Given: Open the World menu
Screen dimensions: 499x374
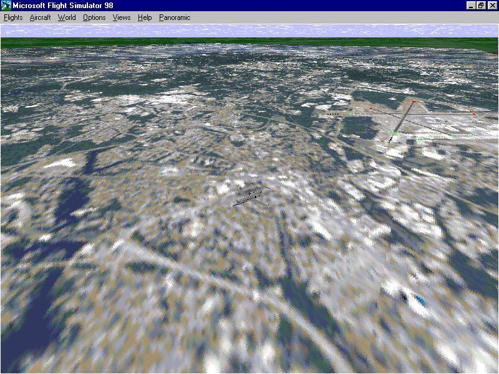Looking at the screenshot, I should coord(67,17).
